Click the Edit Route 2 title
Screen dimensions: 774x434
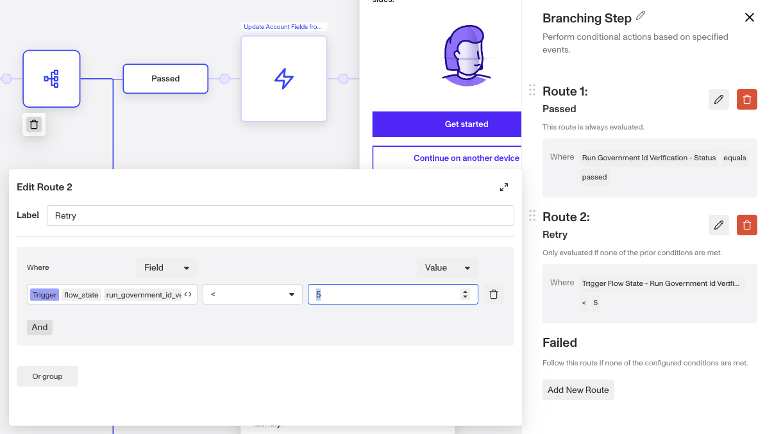pos(44,187)
